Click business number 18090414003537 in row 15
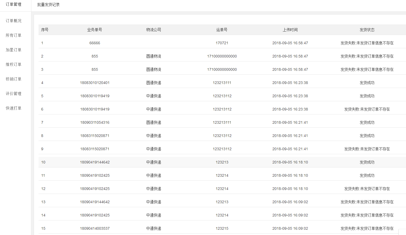Screen dimensions: 406x235 (95, 228)
